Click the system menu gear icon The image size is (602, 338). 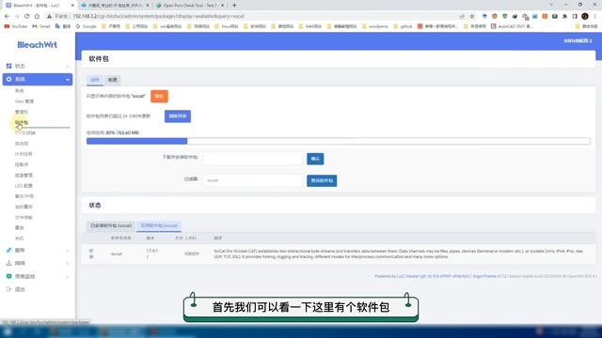(x=8, y=79)
